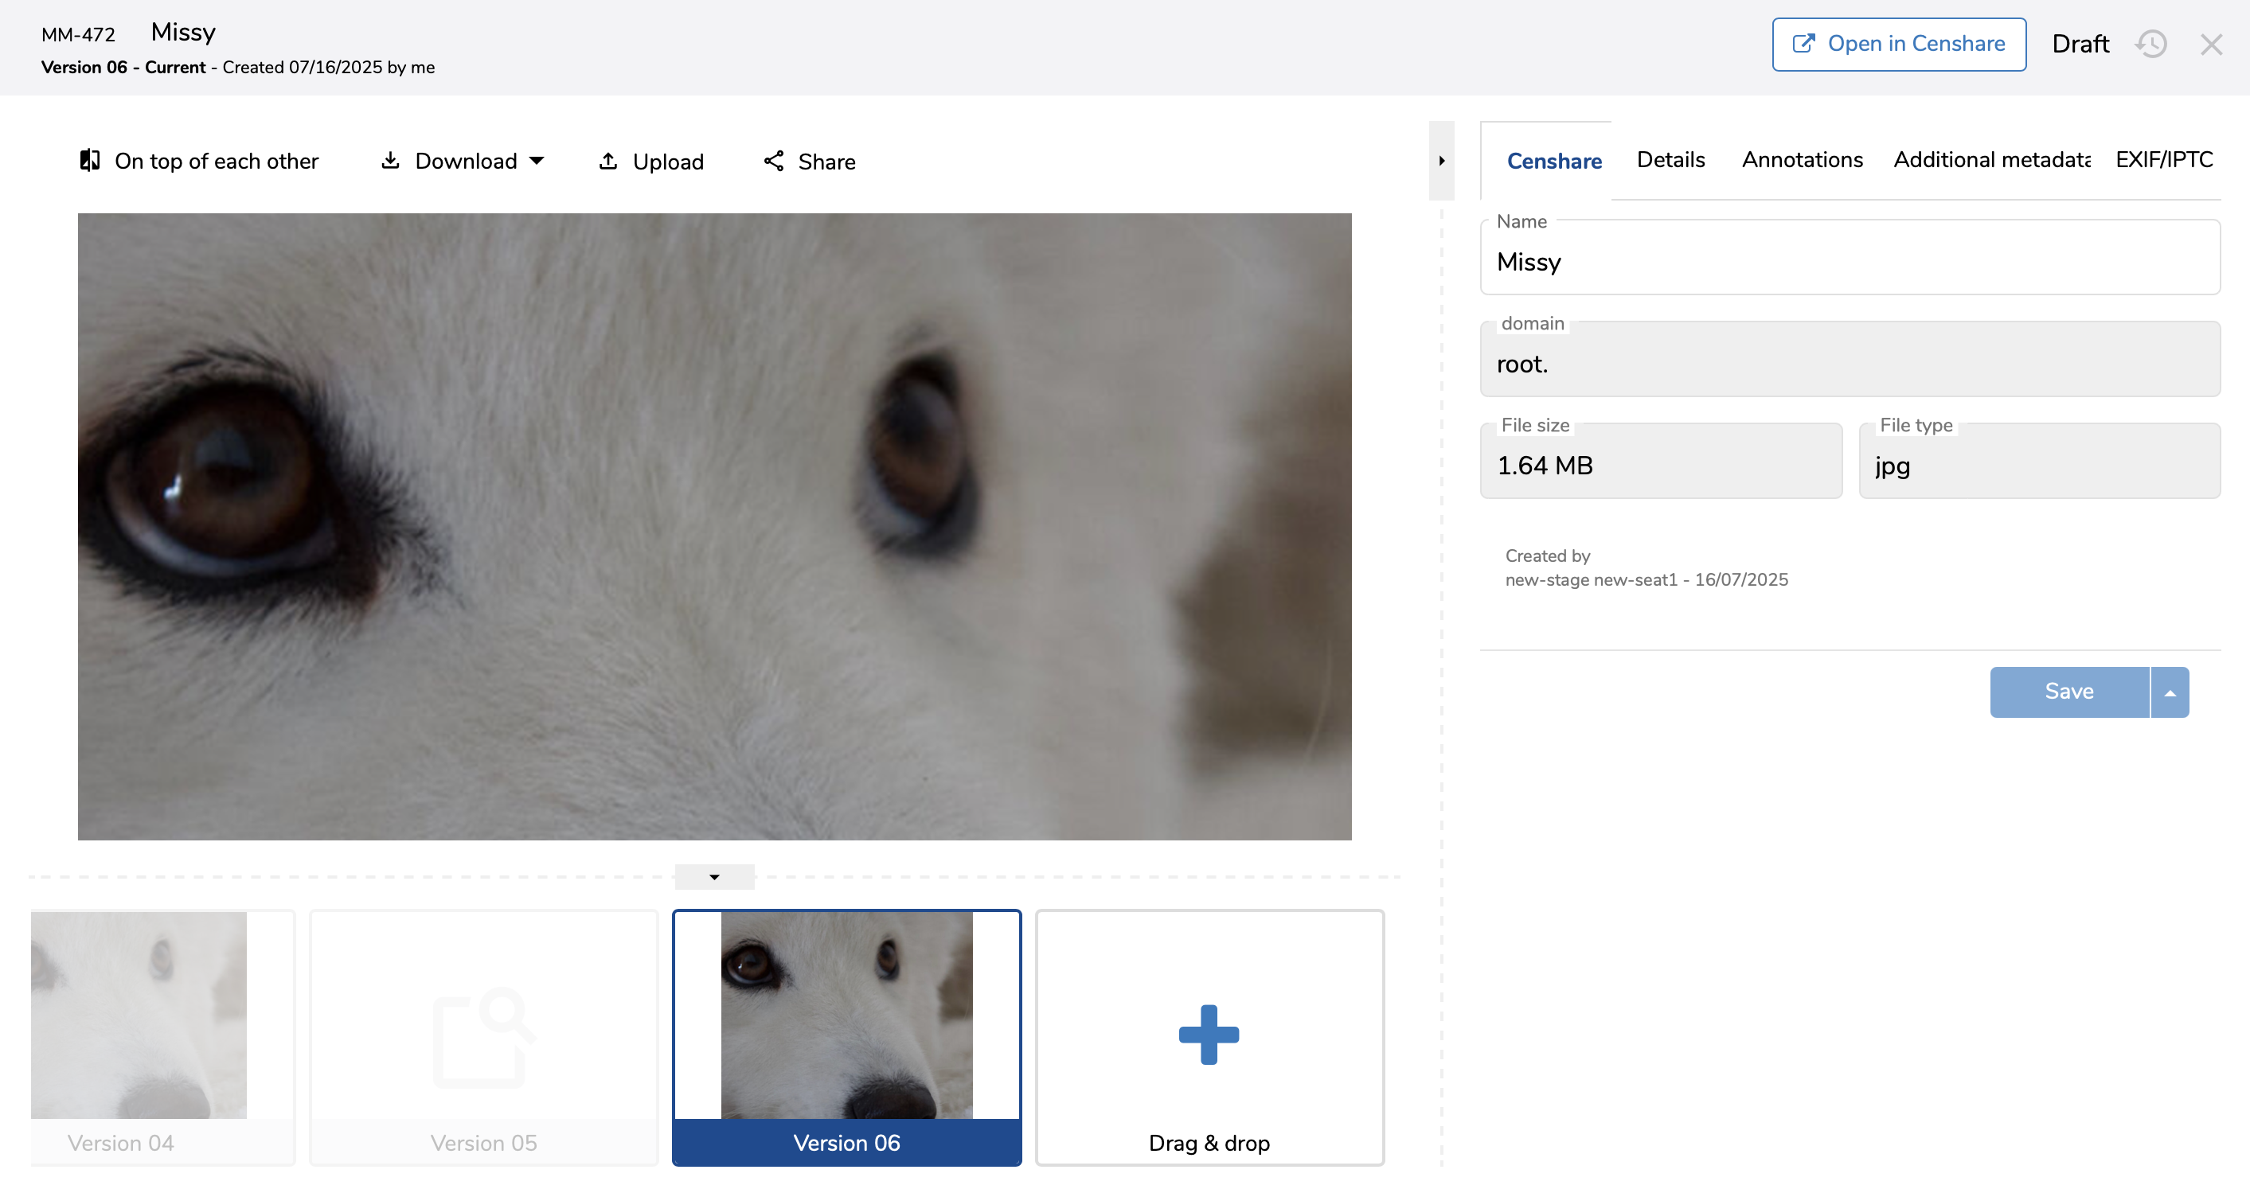Switch to the EXIF/IPTC tab

click(x=2163, y=160)
